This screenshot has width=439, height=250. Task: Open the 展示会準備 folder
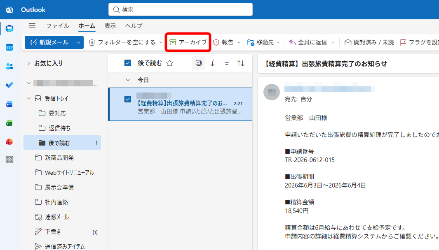pos(62,187)
